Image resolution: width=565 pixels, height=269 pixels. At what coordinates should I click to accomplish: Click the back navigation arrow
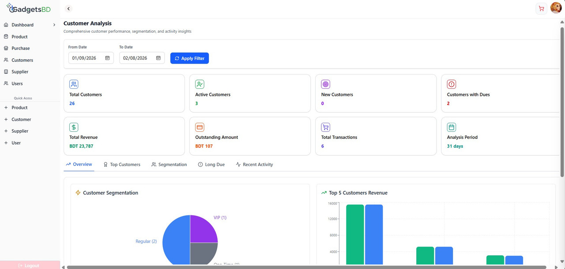(68, 8)
